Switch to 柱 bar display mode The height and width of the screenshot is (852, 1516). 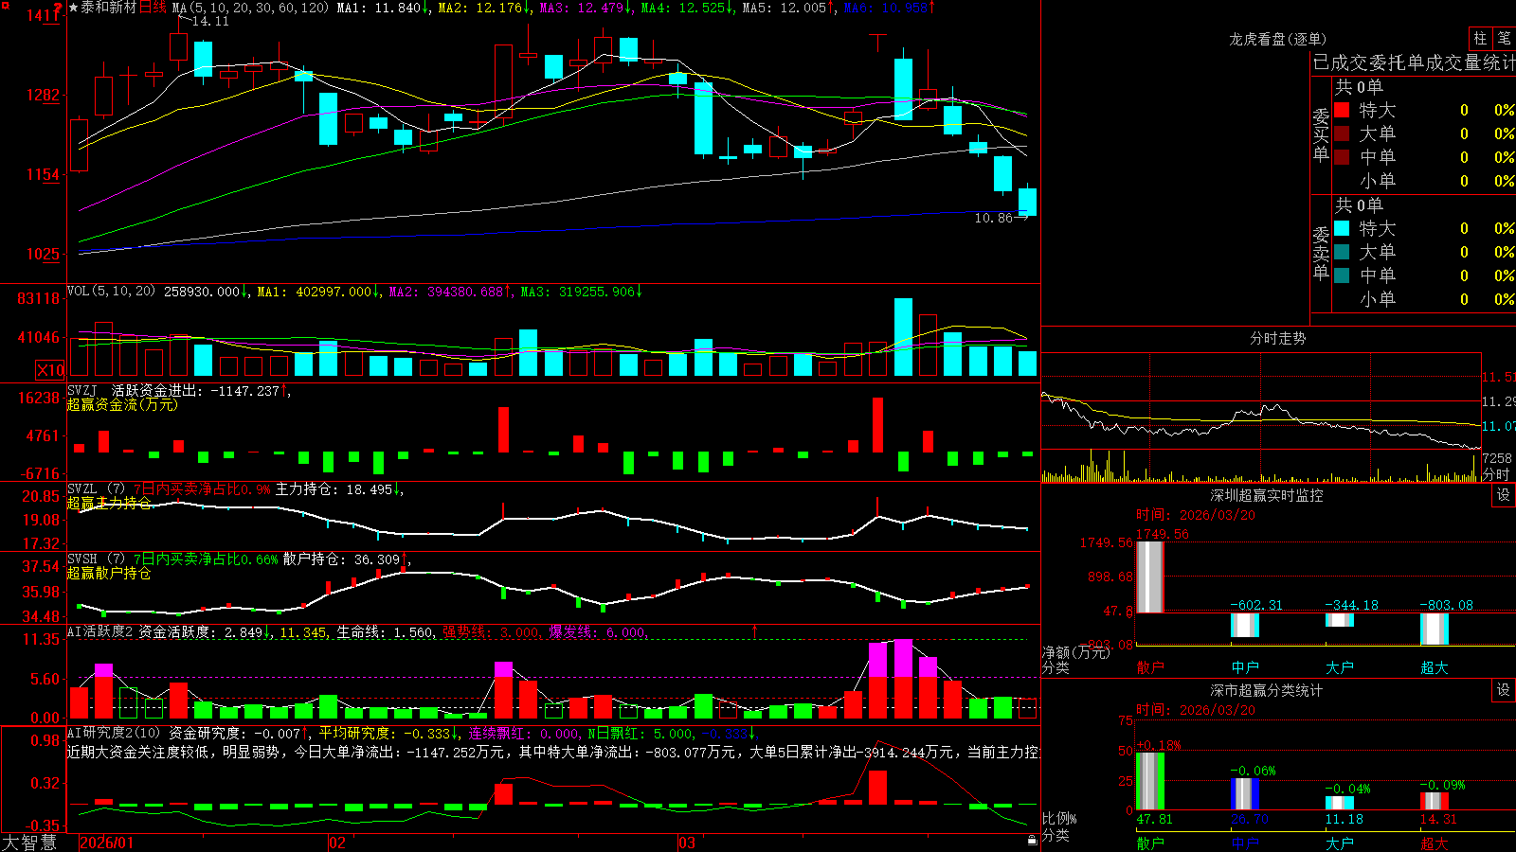point(1480,38)
